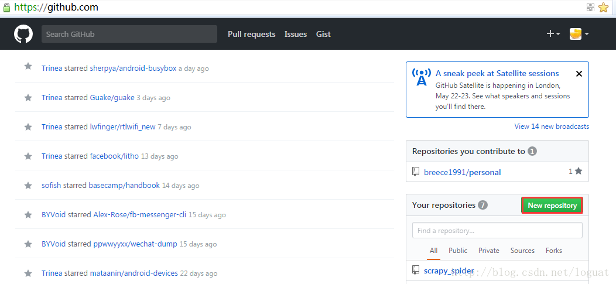Bookmark the page with the star icon
Viewport: 616px width, 284px height.
(x=604, y=7)
